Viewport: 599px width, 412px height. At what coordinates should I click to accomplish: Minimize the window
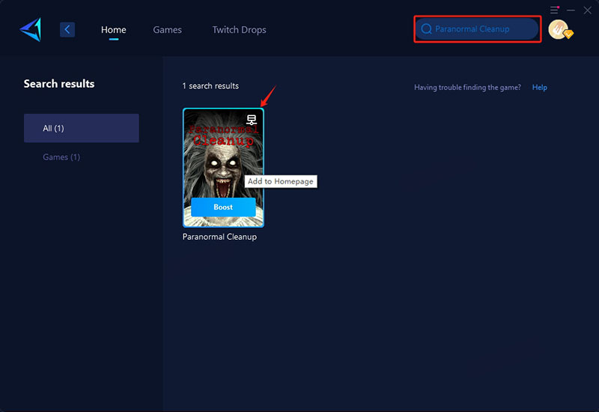click(571, 10)
